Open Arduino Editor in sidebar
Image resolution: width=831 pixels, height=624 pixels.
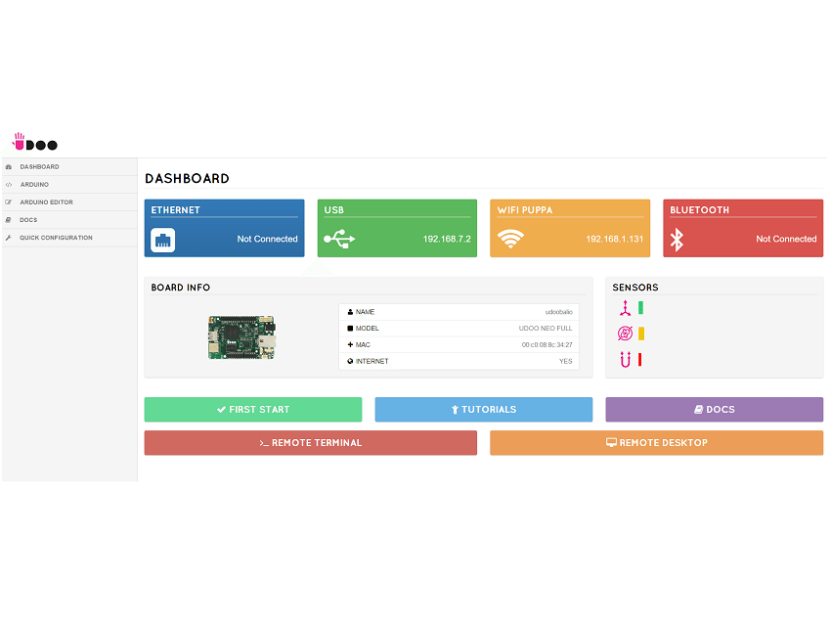(x=69, y=202)
